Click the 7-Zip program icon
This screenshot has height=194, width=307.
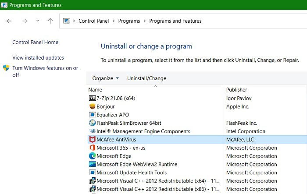(x=92, y=98)
